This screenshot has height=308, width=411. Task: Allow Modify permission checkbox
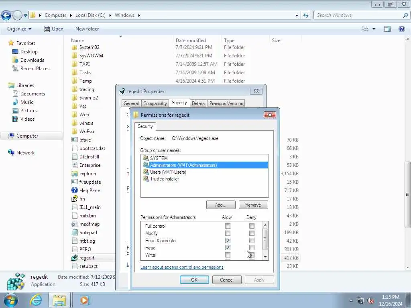(x=228, y=233)
